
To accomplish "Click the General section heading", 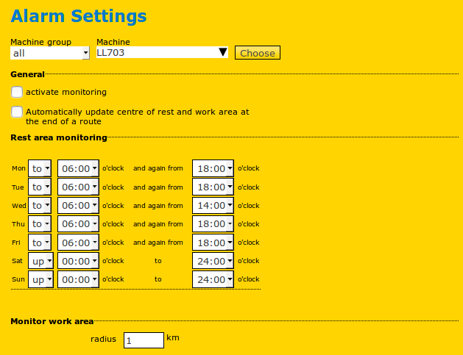I will pos(27,74).
